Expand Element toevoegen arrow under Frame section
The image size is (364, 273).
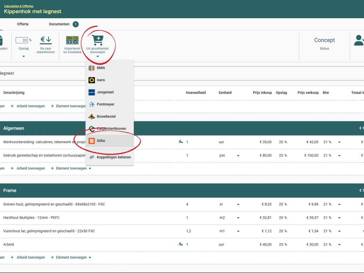tap(90, 258)
